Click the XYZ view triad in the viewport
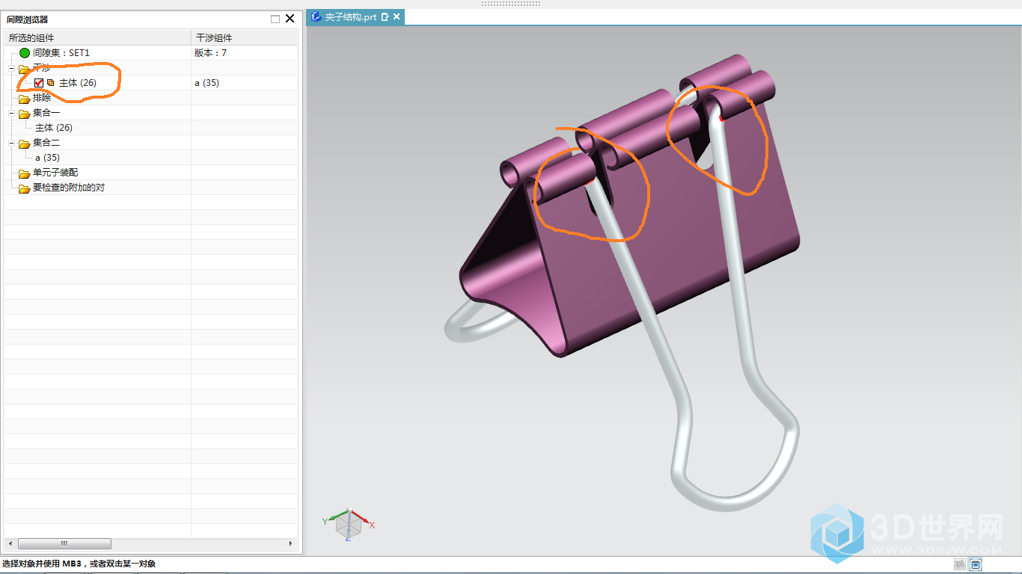This screenshot has width=1022, height=574. tap(348, 524)
